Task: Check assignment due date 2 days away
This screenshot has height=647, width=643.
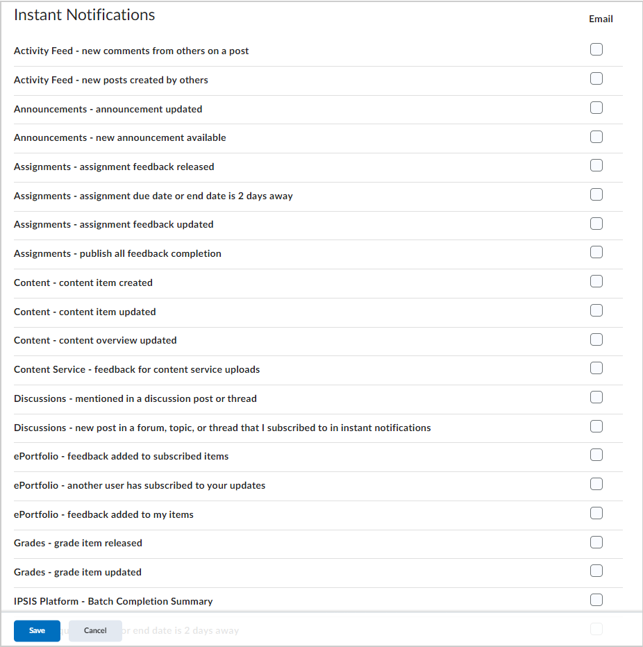Action: [x=596, y=194]
